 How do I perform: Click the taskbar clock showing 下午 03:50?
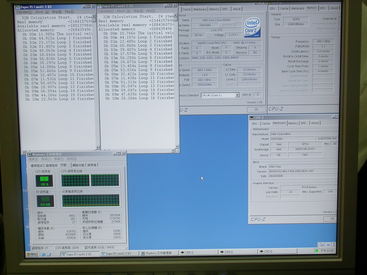click(327, 251)
